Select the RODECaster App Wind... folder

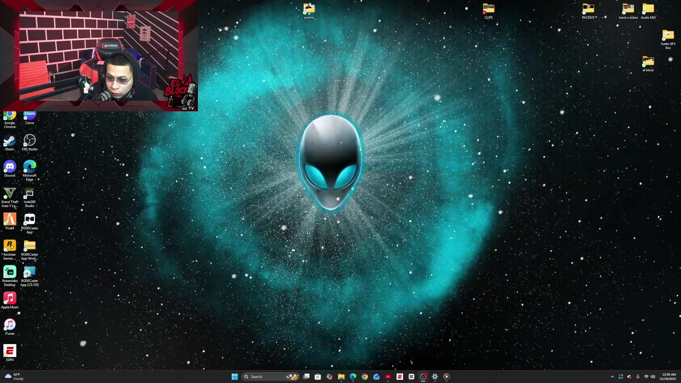[x=29, y=250]
